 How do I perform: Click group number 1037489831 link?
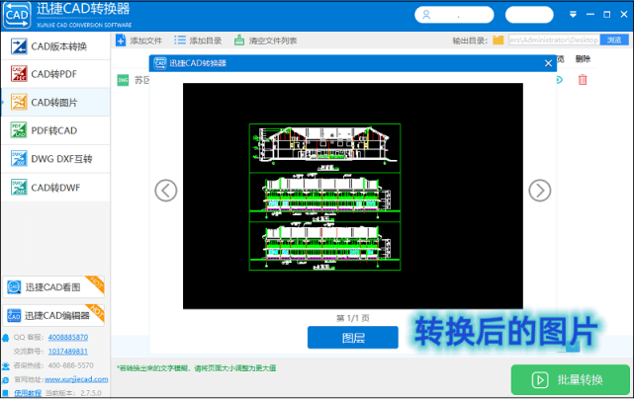click(x=68, y=352)
